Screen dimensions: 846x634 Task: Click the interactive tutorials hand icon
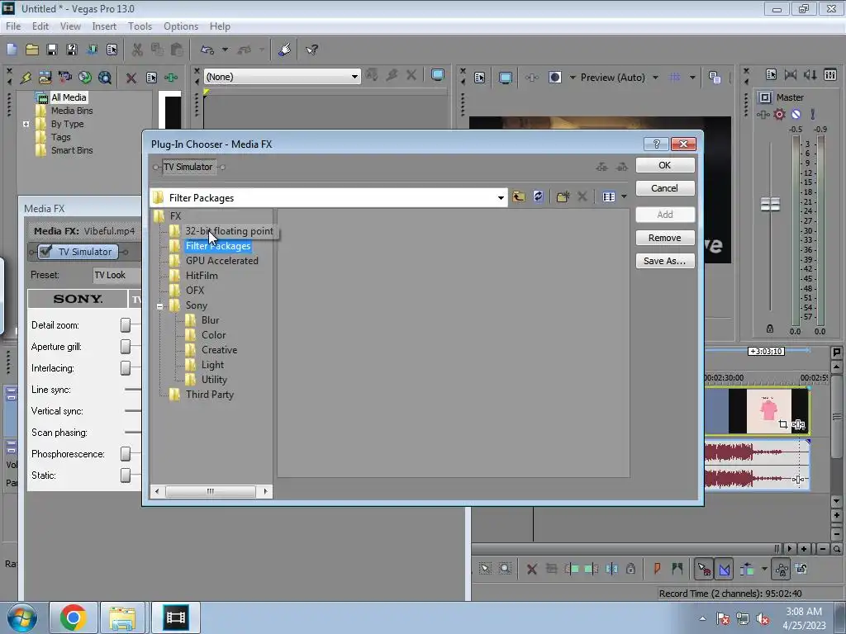[x=285, y=50]
